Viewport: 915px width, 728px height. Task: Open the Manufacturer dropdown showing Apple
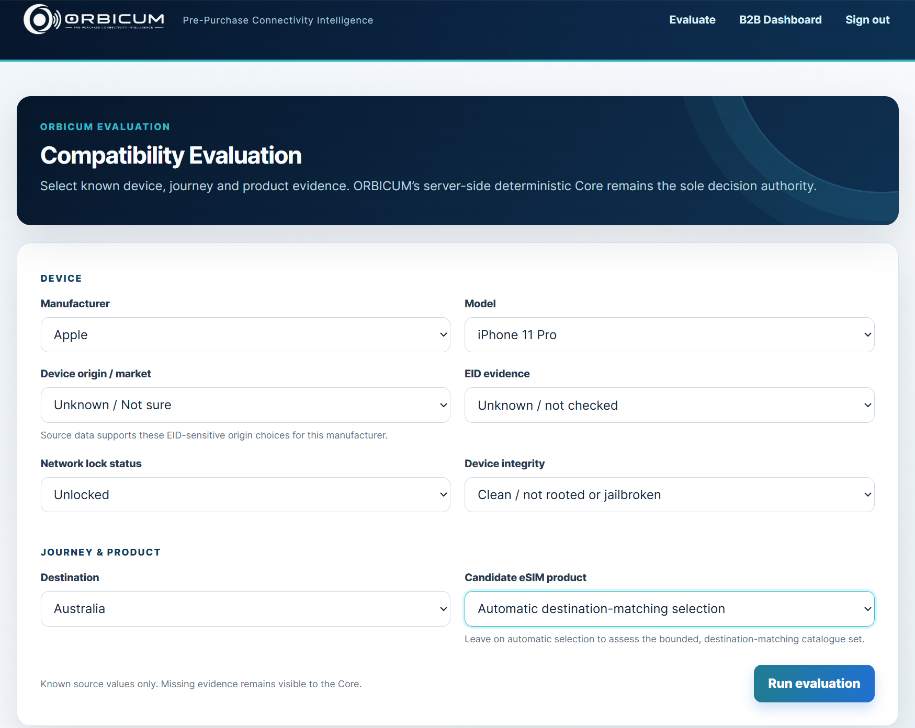(245, 335)
